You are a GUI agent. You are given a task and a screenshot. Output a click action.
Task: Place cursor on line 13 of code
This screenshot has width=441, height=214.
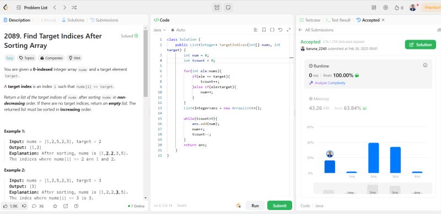pyautogui.click(x=223, y=108)
